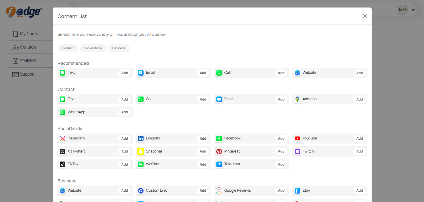The height and width of the screenshot is (202, 424).
Task: Select the WhatsApp icon
Action: pyautogui.click(x=62, y=112)
